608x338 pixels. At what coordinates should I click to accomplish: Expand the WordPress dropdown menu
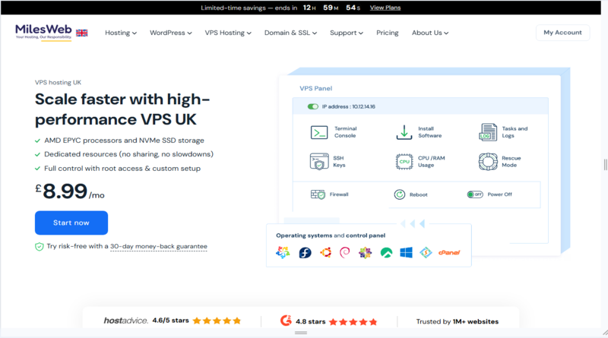coord(170,33)
